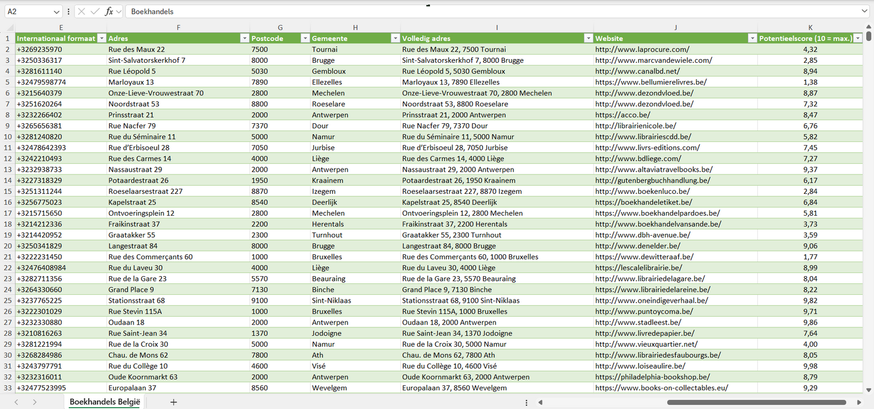Image resolution: width=874 pixels, height=409 pixels.
Task: Click the Cancel X in formula bar
Action: point(82,11)
